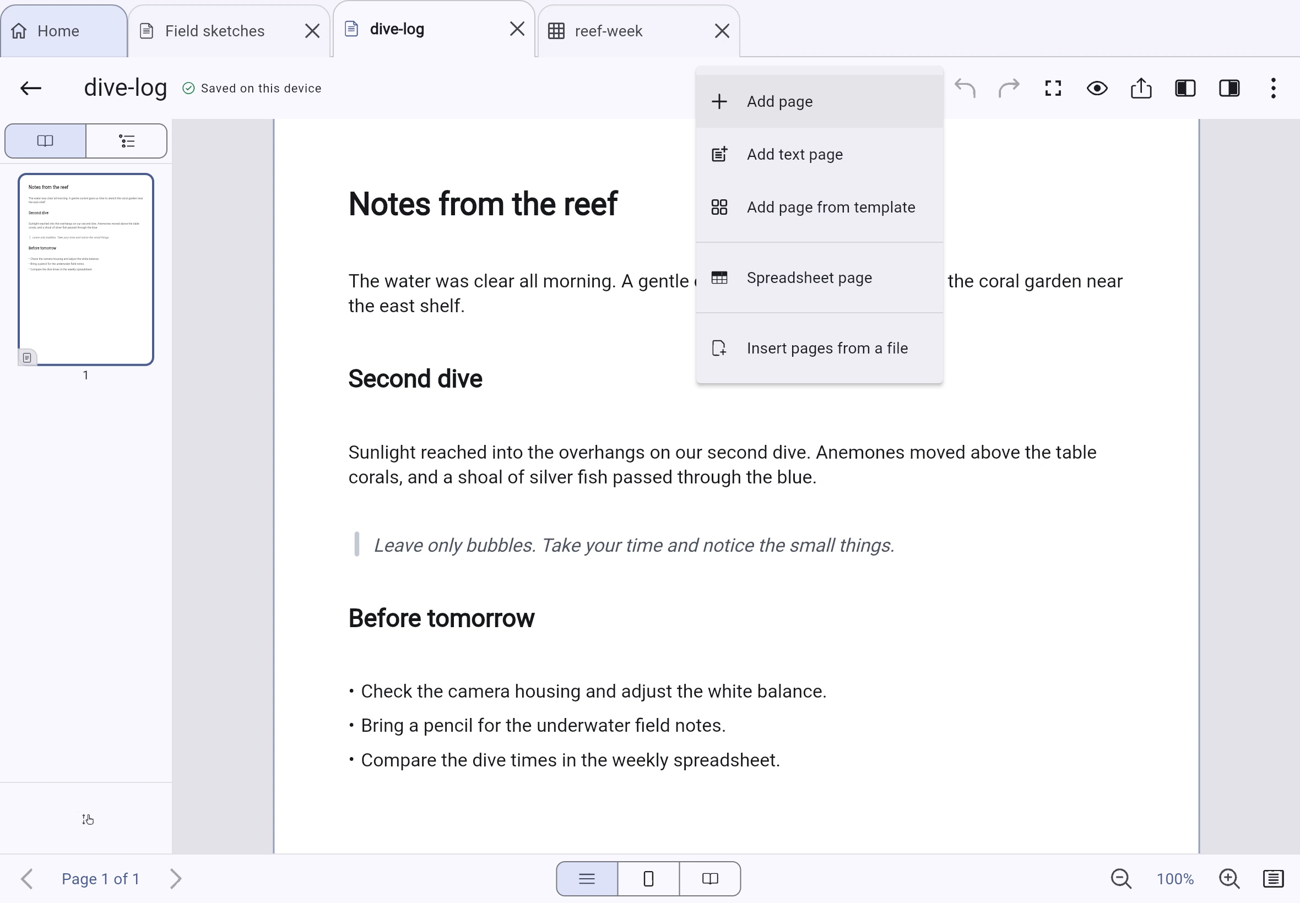1300x903 pixels.
Task: Close the dive-log tab
Action: click(x=517, y=29)
